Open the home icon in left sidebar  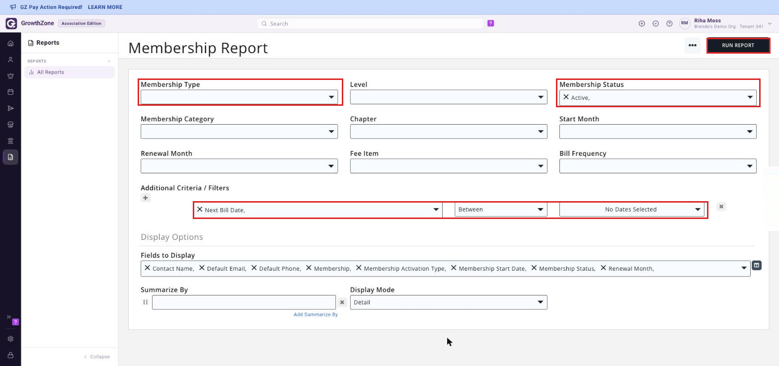point(10,43)
